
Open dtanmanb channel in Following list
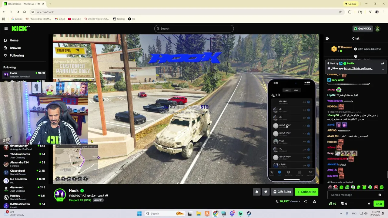24,189
